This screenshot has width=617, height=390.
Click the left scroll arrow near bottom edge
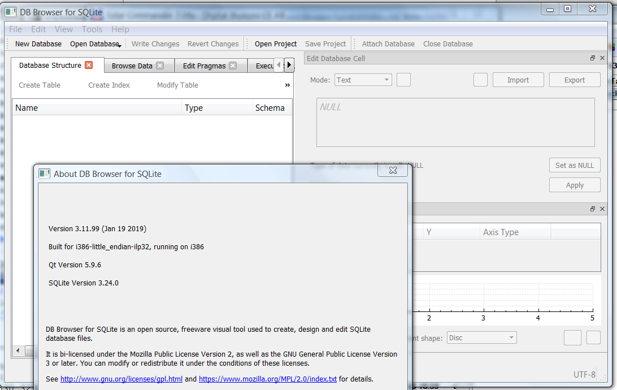[x=17, y=350]
